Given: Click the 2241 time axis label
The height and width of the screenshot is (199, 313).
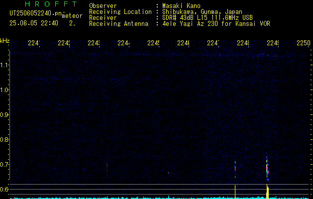Looking at the screenshot, I should coord(34,43).
